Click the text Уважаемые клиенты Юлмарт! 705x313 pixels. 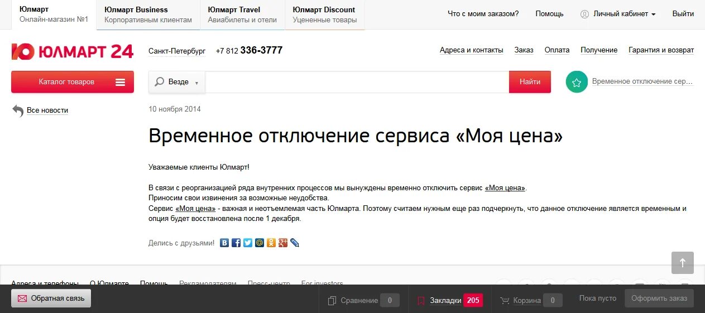pos(199,167)
